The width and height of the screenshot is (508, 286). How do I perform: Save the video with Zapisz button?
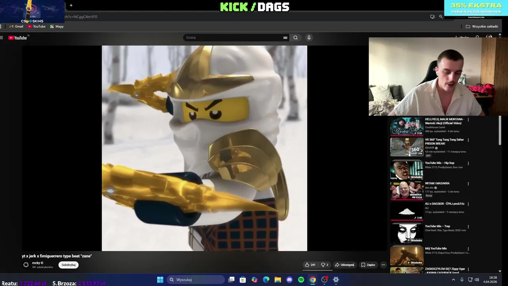coord(368,265)
